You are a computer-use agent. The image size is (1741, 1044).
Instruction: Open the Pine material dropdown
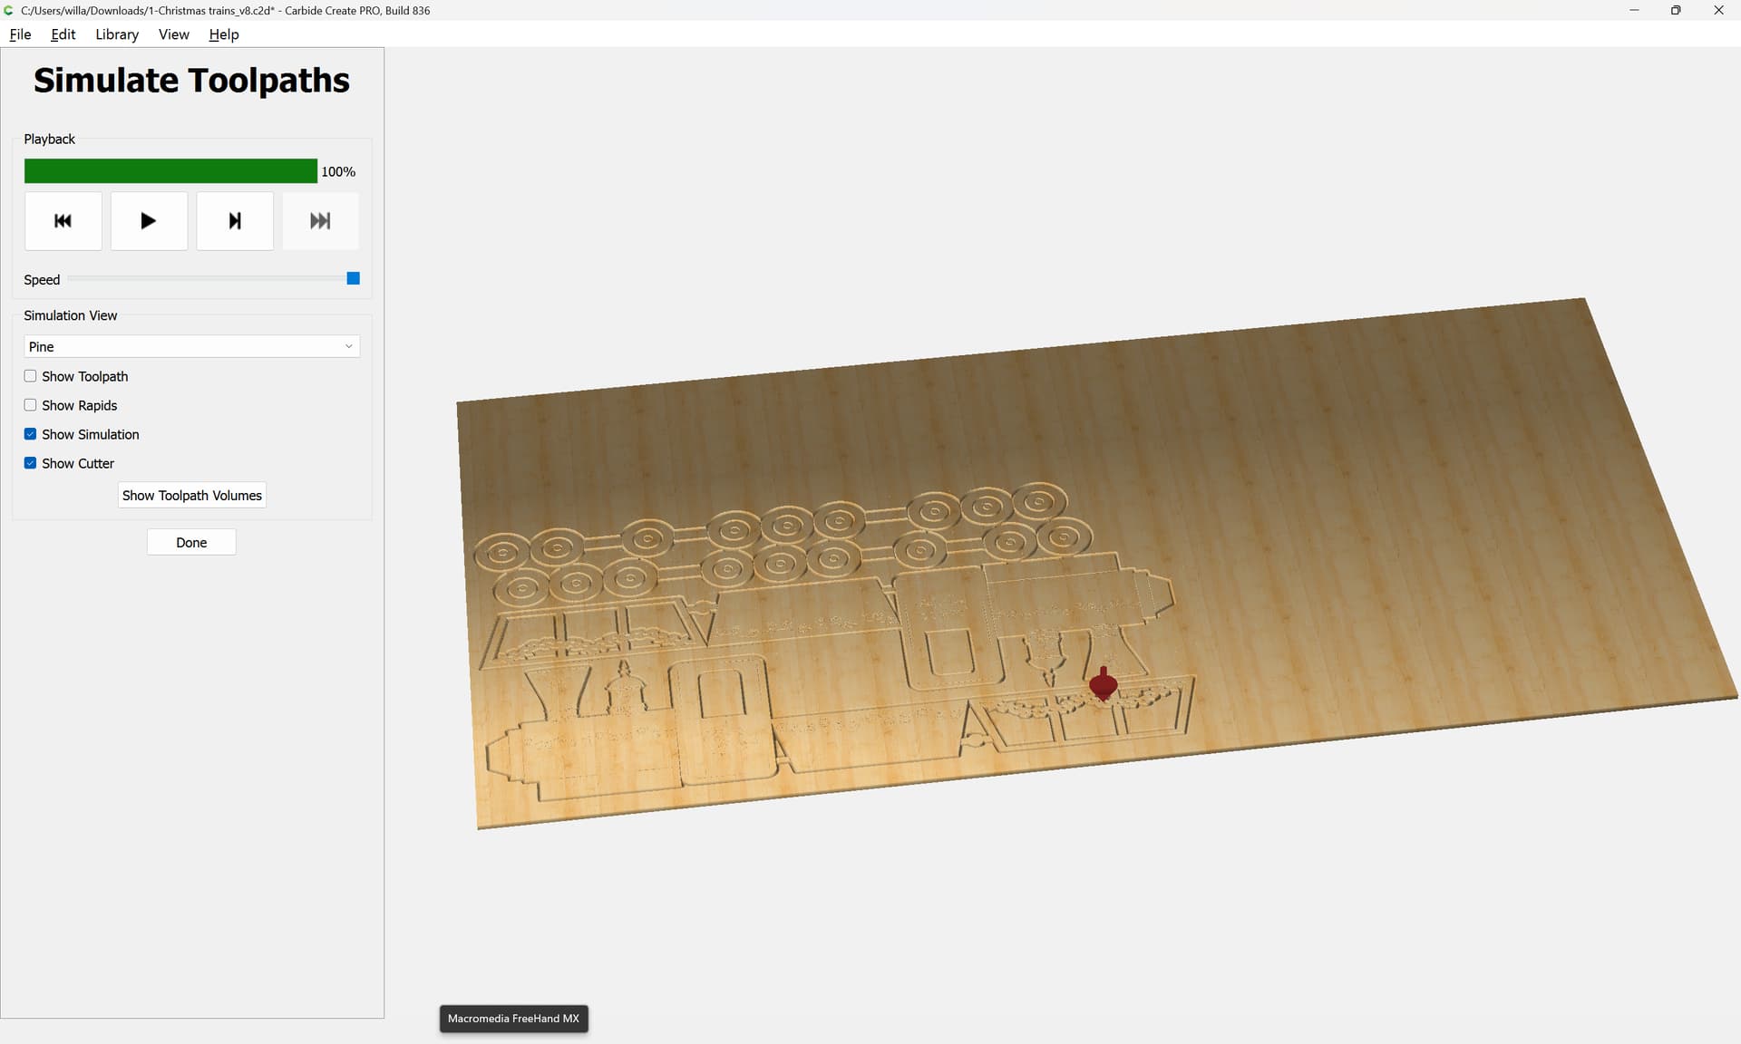tap(190, 346)
